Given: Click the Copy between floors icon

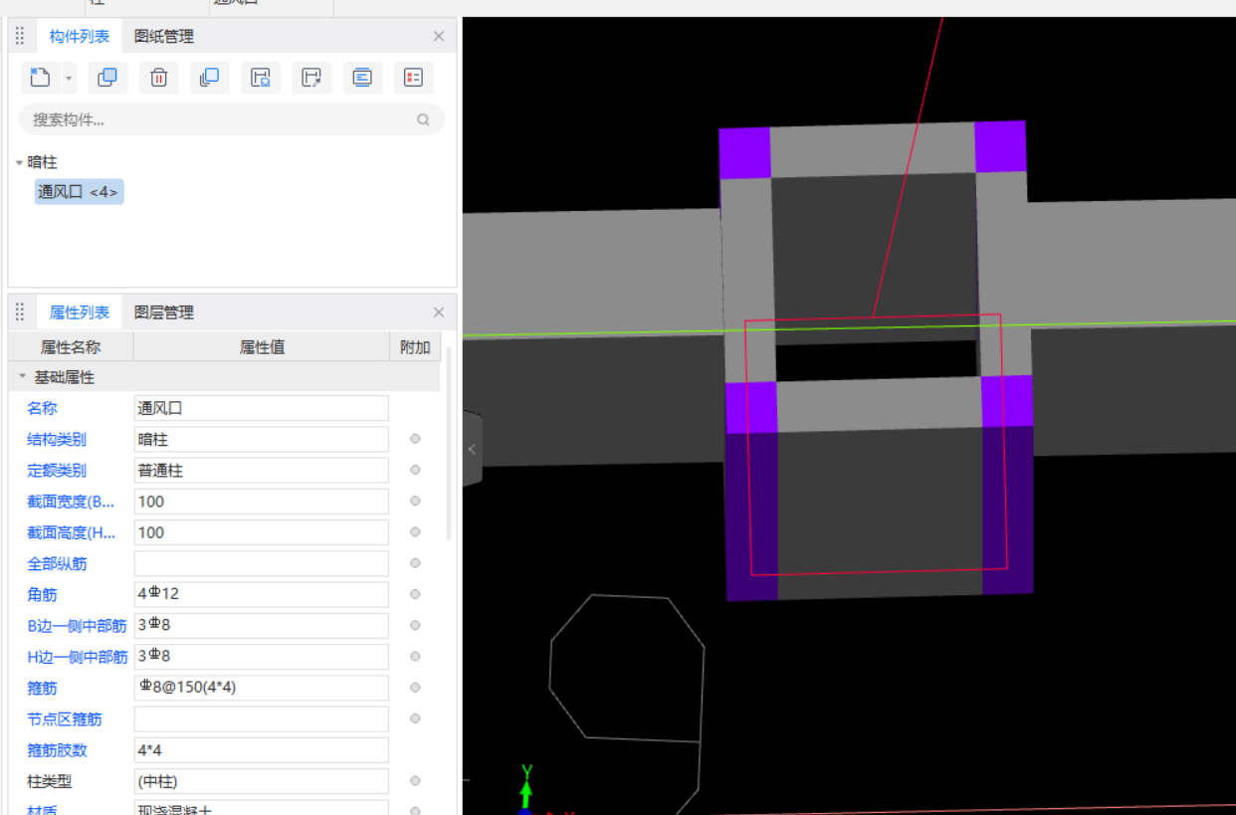Looking at the screenshot, I should pos(210,78).
